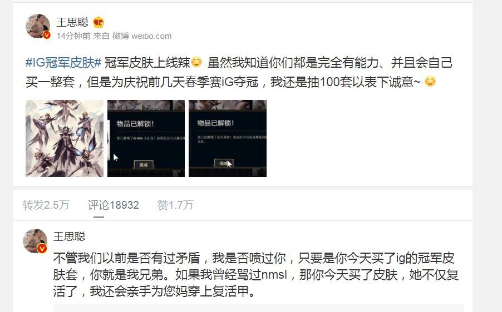Select the 评论18932 comments tab

[x=114, y=205]
